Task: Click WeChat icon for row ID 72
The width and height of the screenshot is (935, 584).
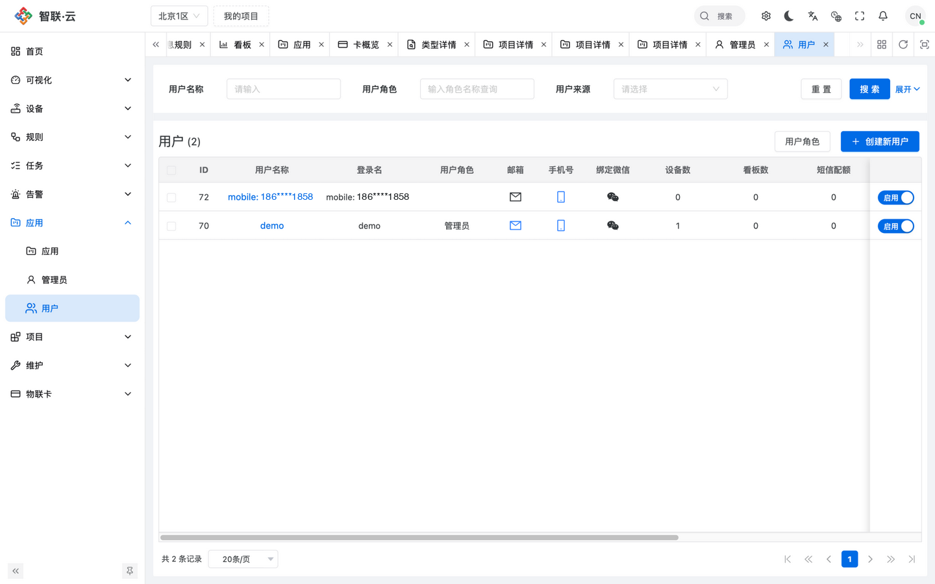Action: click(x=613, y=197)
